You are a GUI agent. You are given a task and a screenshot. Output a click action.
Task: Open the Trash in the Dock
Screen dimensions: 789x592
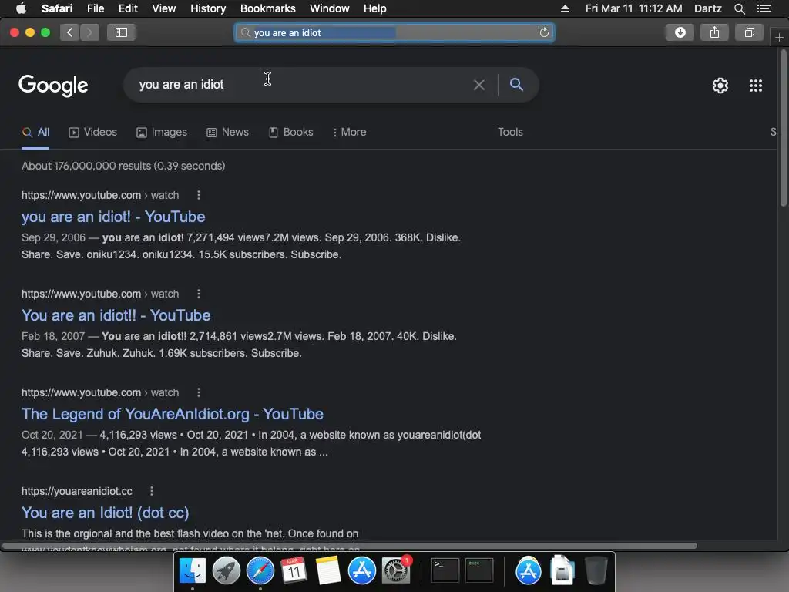596,571
